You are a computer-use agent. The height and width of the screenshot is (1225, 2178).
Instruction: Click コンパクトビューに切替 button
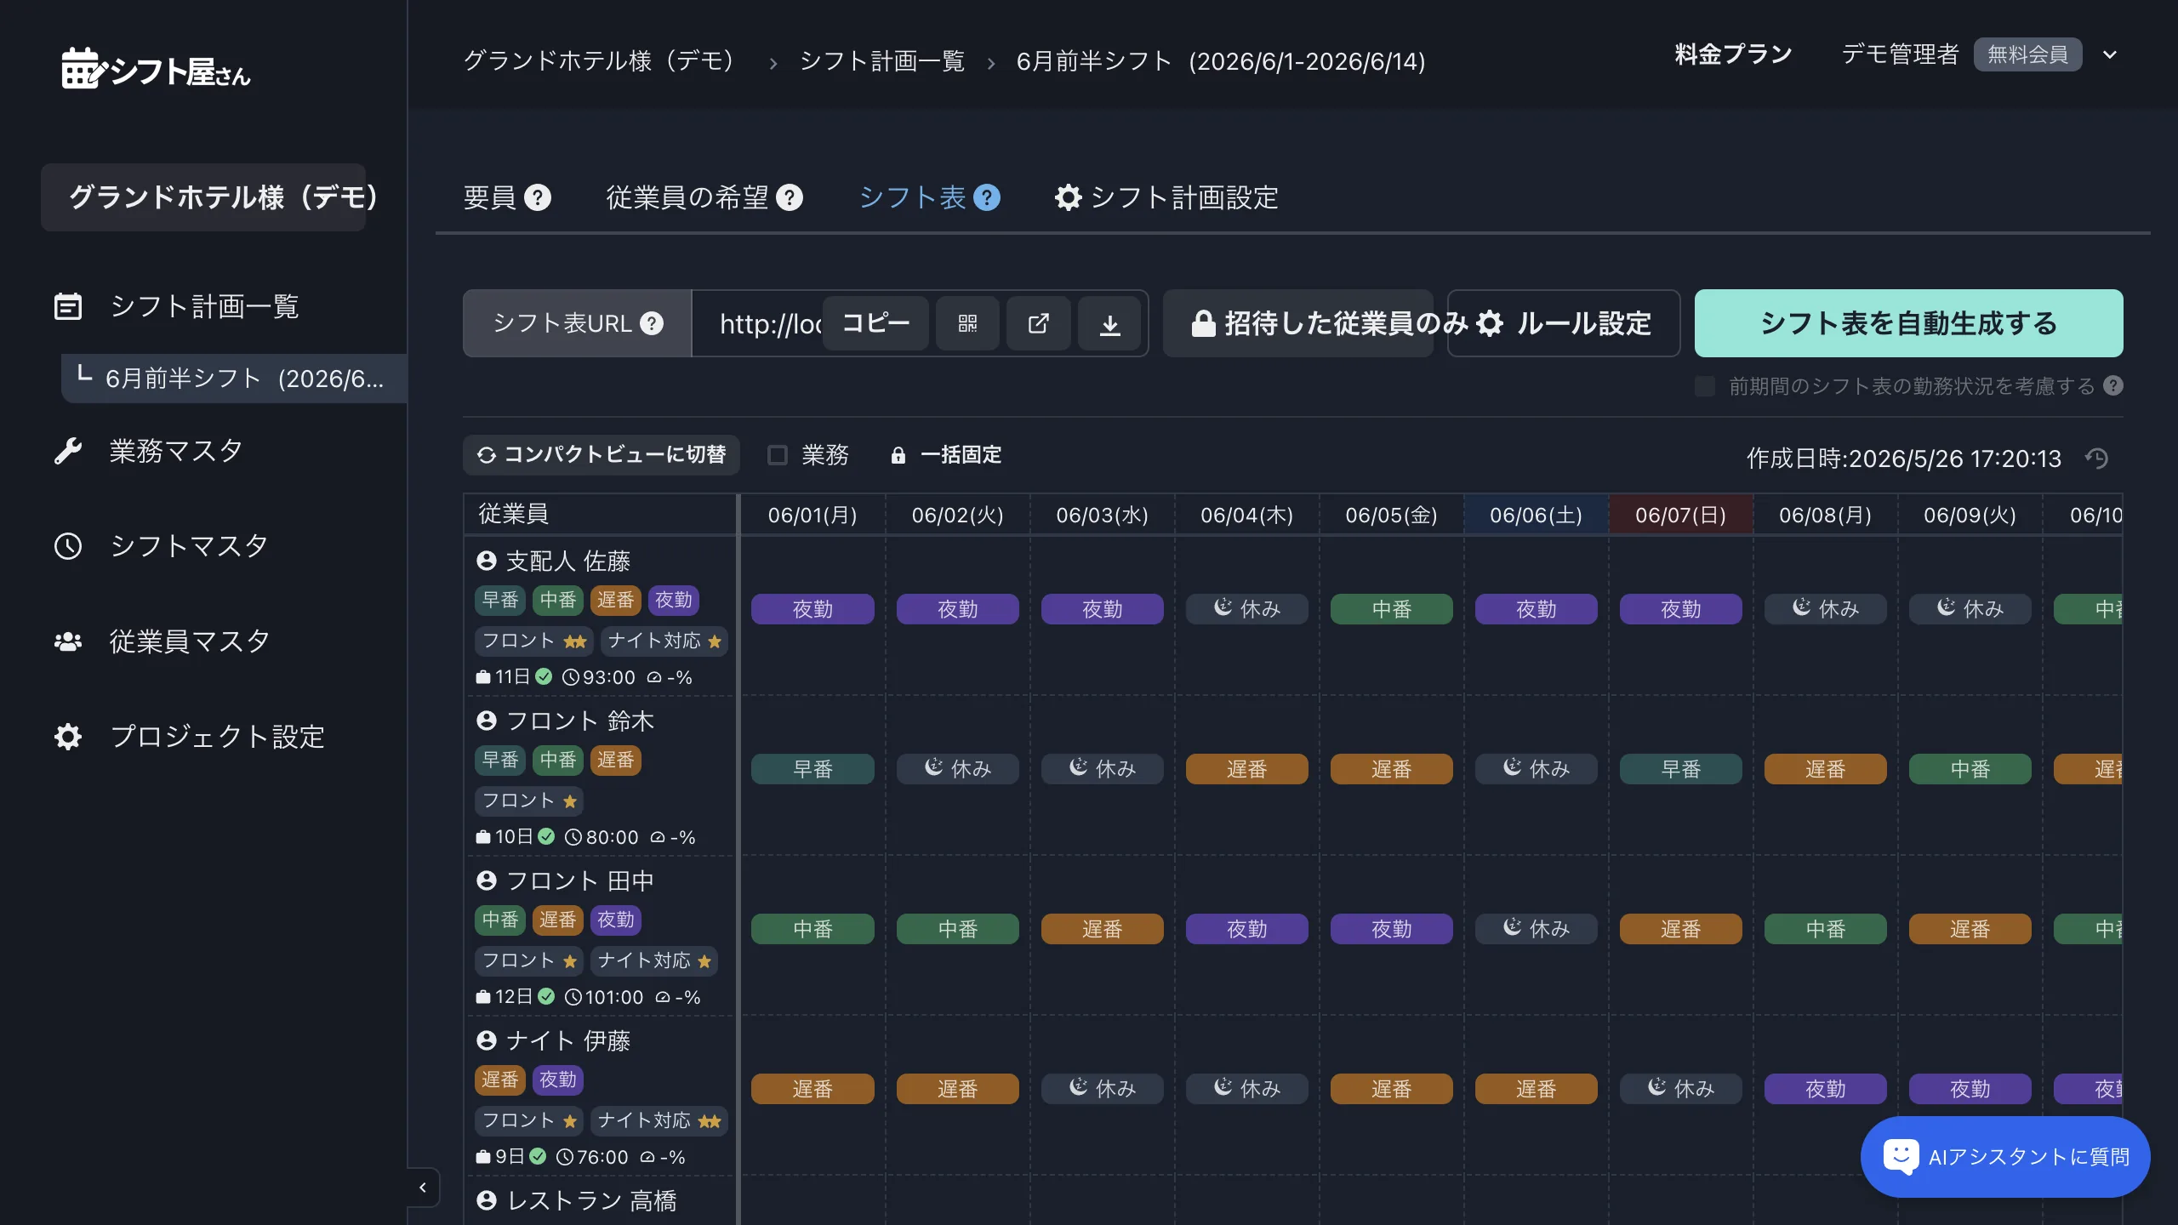pos(602,455)
